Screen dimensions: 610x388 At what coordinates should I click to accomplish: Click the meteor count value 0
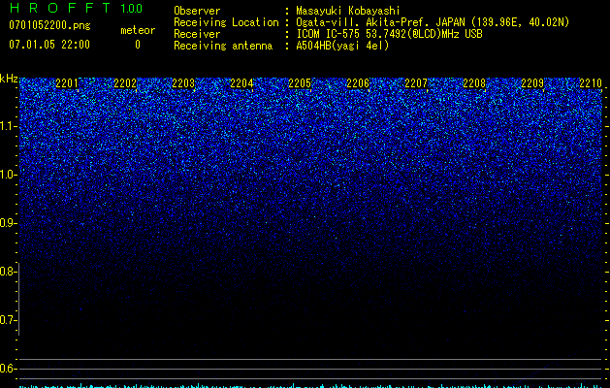pyautogui.click(x=138, y=45)
